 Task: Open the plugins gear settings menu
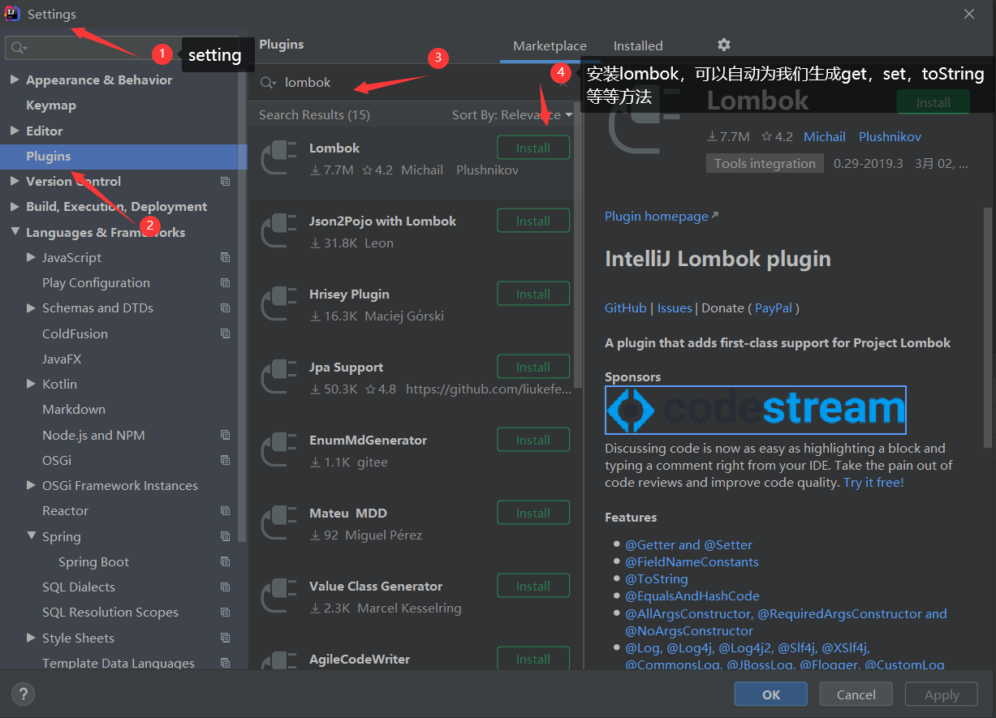tap(724, 45)
